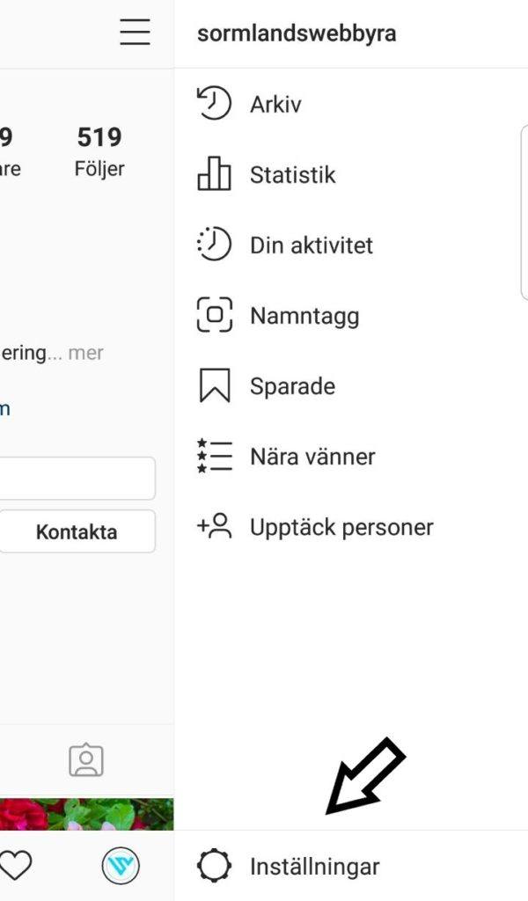Image resolution: width=528 pixels, height=901 pixels.
Task: Click the Sparade bookmark icon
Action: tap(214, 385)
